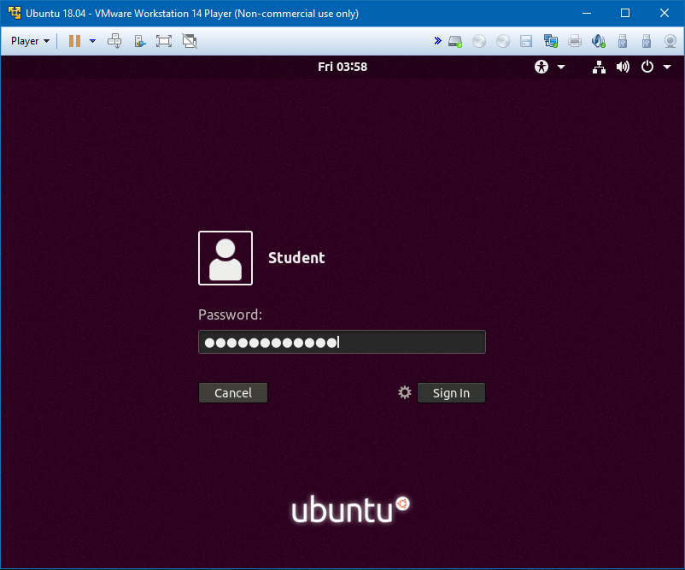Screen dimensions: 685x570
Task: Close the VMware Player window
Action: click(665, 13)
